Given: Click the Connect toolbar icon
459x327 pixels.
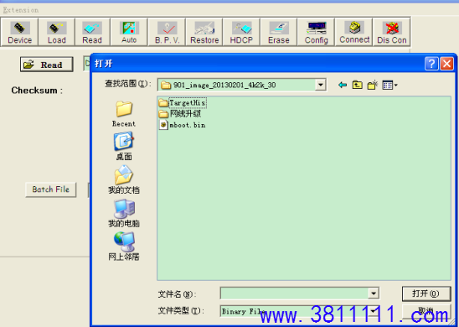Looking at the screenshot, I should coord(354,32).
